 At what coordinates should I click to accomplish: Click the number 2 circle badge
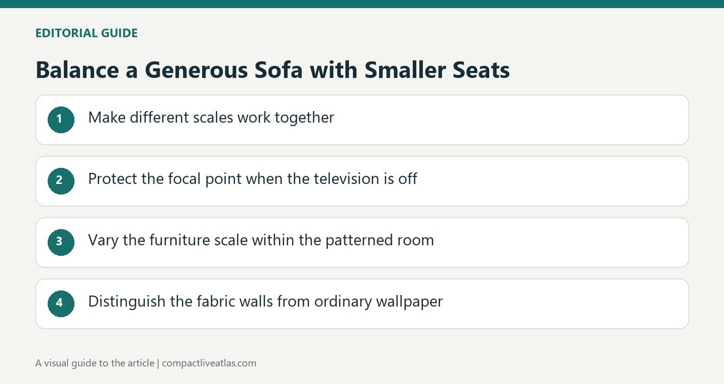(x=61, y=181)
